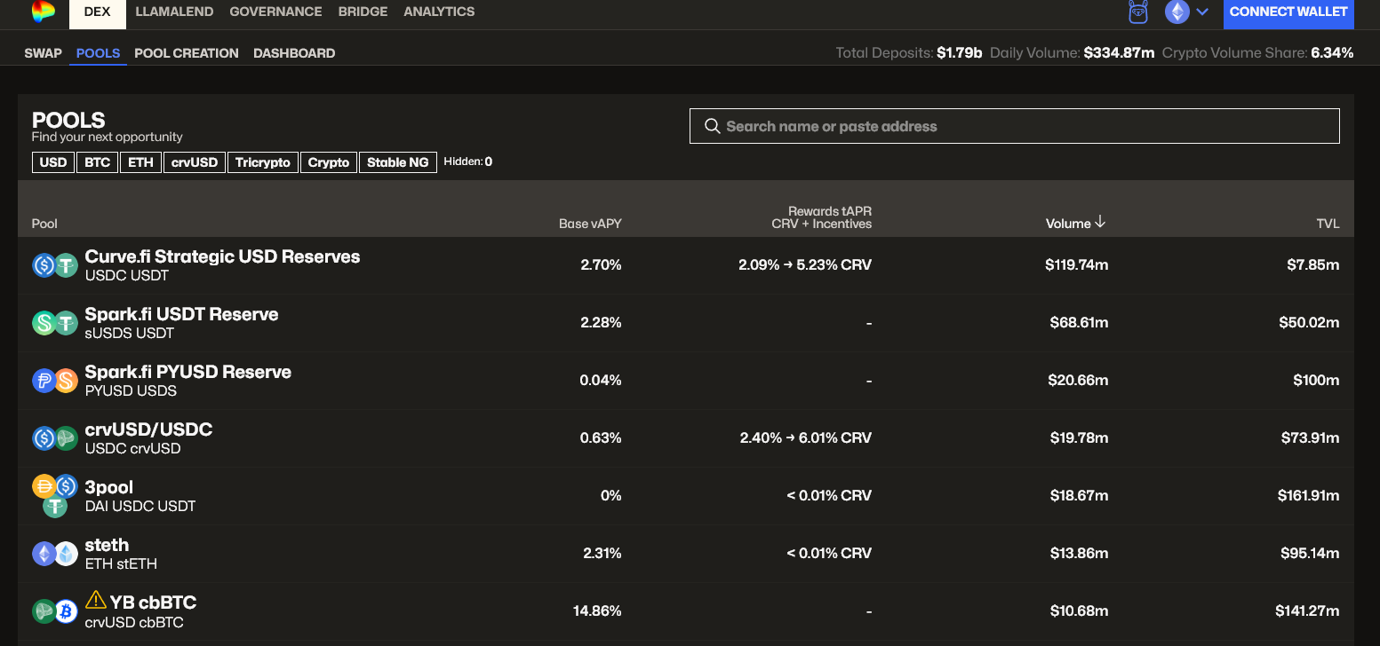This screenshot has width=1380, height=646.
Task: Toggle the Tricrypto filter chip
Action: click(x=263, y=162)
